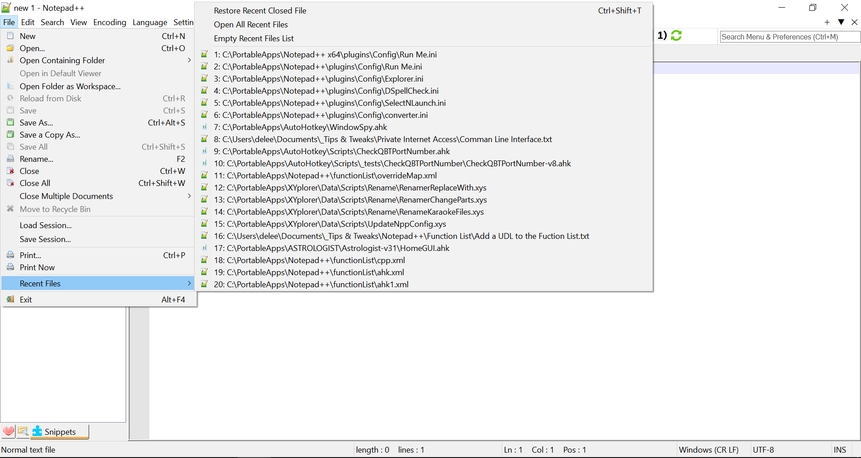The width and height of the screenshot is (861, 458).
Task: Click the Open folder icon in File menu
Action: click(x=10, y=48)
